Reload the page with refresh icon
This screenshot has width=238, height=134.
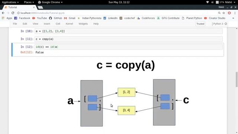pos(13,13)
